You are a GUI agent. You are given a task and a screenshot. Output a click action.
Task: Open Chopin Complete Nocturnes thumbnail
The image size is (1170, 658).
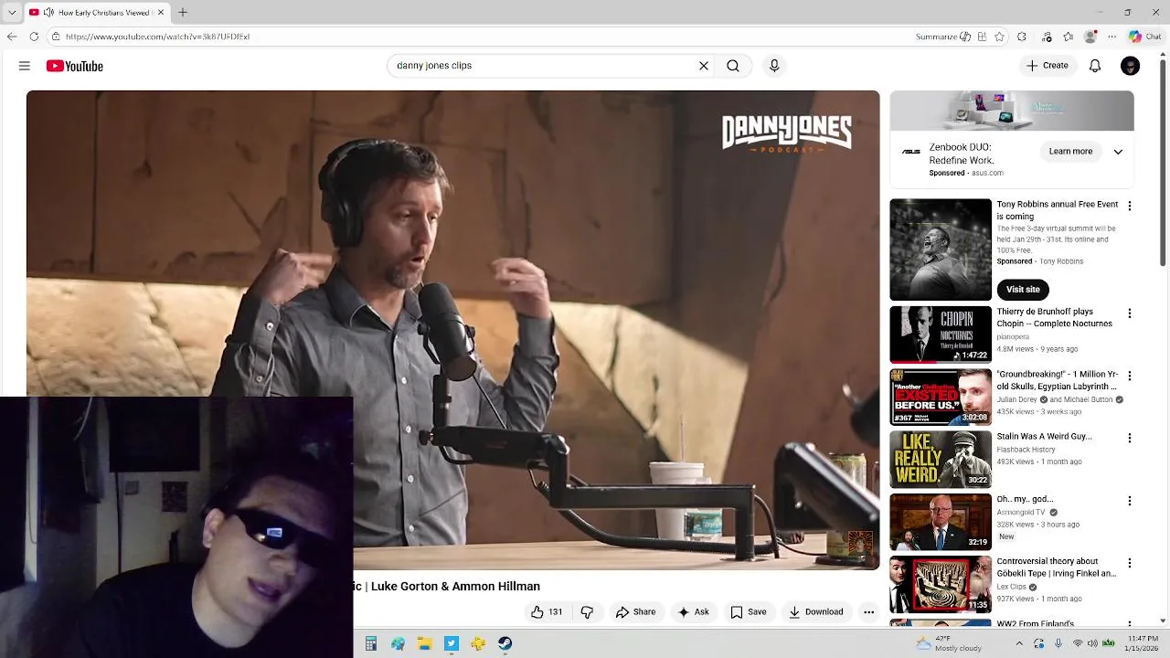[941, 334]
